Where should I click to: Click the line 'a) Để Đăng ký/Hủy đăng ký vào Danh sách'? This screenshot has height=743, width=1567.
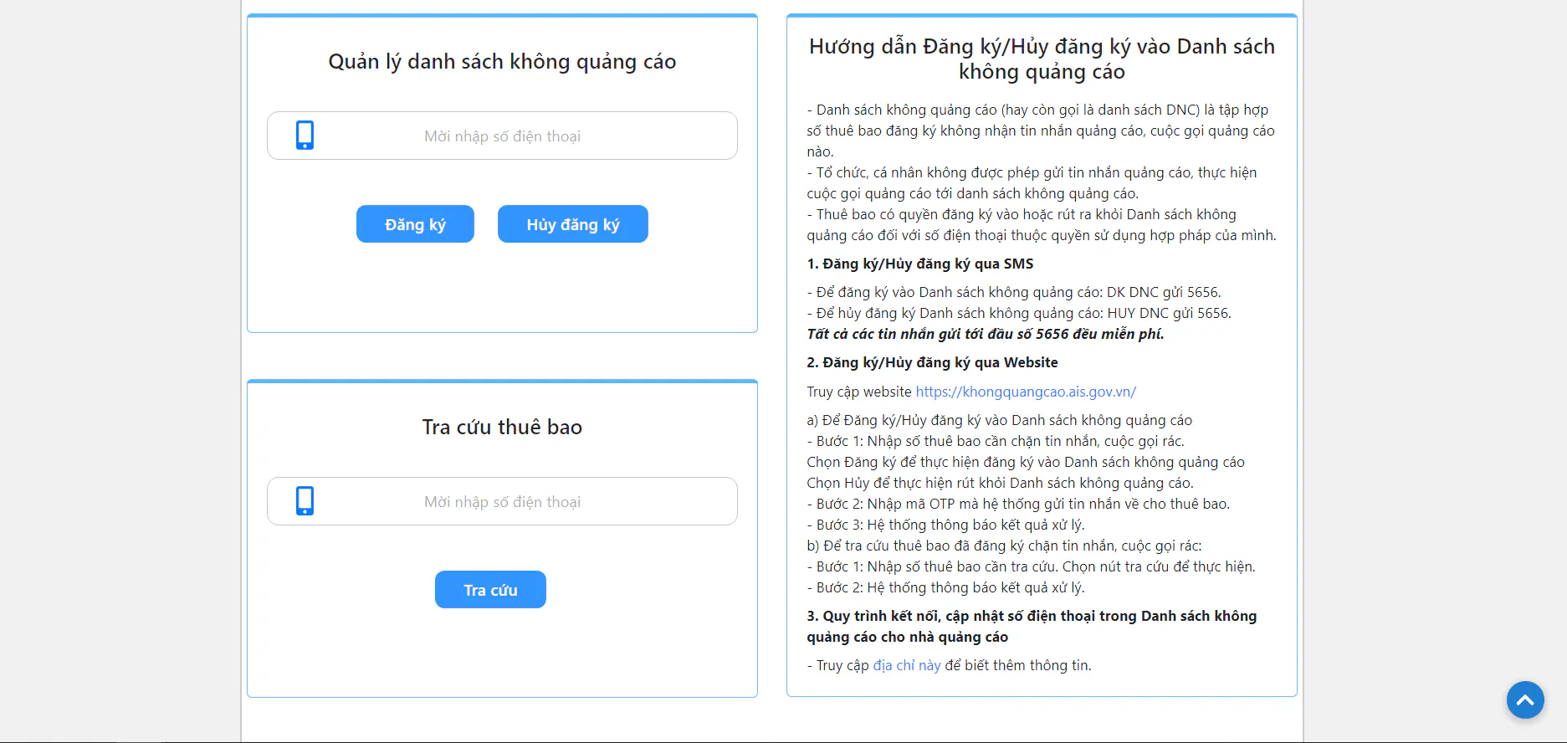point(1000,420)
